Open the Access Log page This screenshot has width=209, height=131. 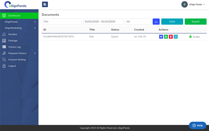(x=19, y=47)
